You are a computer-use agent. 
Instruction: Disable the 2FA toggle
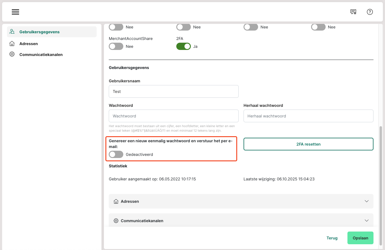[183, 46]
